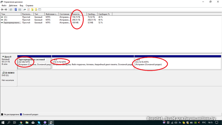Toggle the console tree pane toolbar icon
This screenshot has width=222, height=125.
[x=11, y=9]
